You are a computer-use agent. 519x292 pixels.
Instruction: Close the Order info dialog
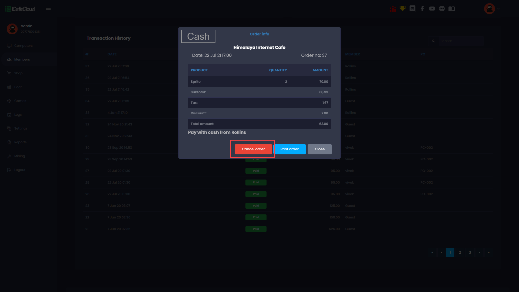click(x=320, y=149)
